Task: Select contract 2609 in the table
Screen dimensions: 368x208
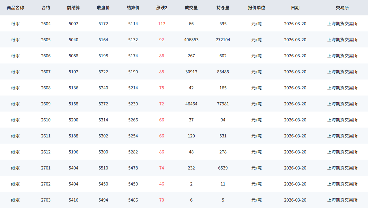Action: pos(46,104)
